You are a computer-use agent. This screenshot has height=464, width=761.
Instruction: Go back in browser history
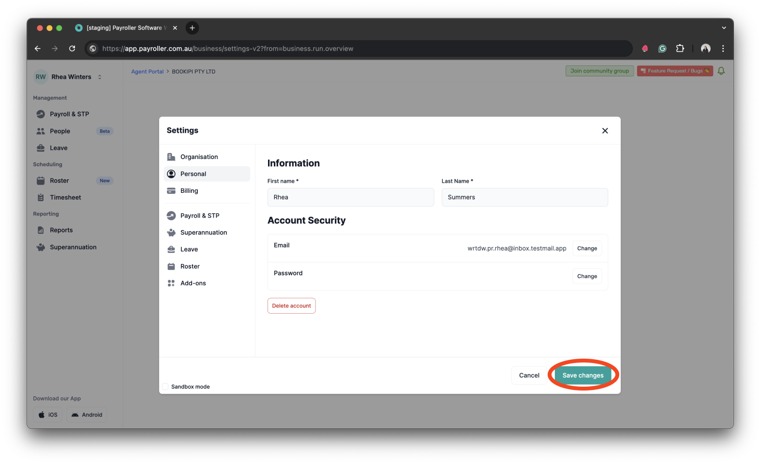(x=38, y=48)
